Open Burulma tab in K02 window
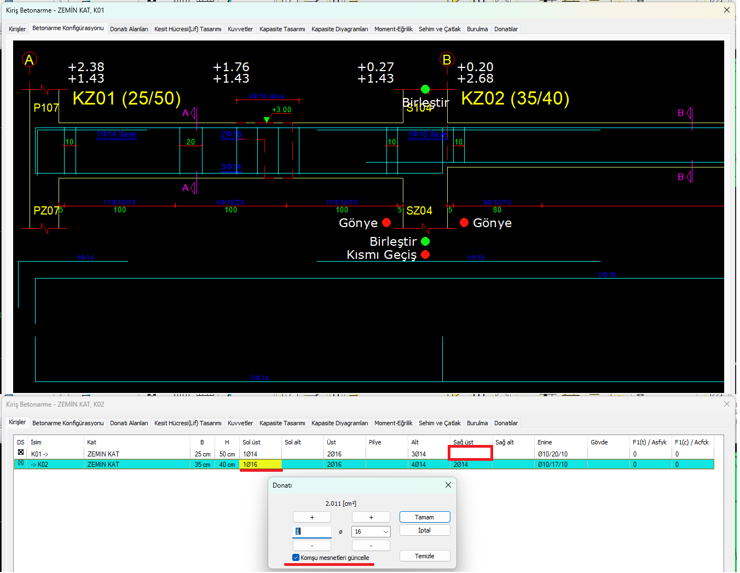 pyautogui.click(x=477, y=423)
